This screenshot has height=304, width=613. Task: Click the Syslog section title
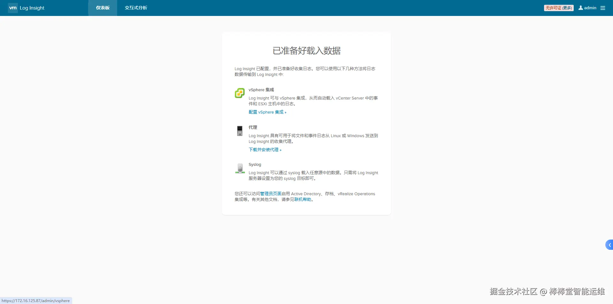click(255, 165)
